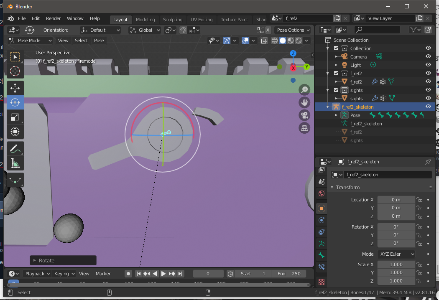Select the Measure tool

tap(15, 163)
